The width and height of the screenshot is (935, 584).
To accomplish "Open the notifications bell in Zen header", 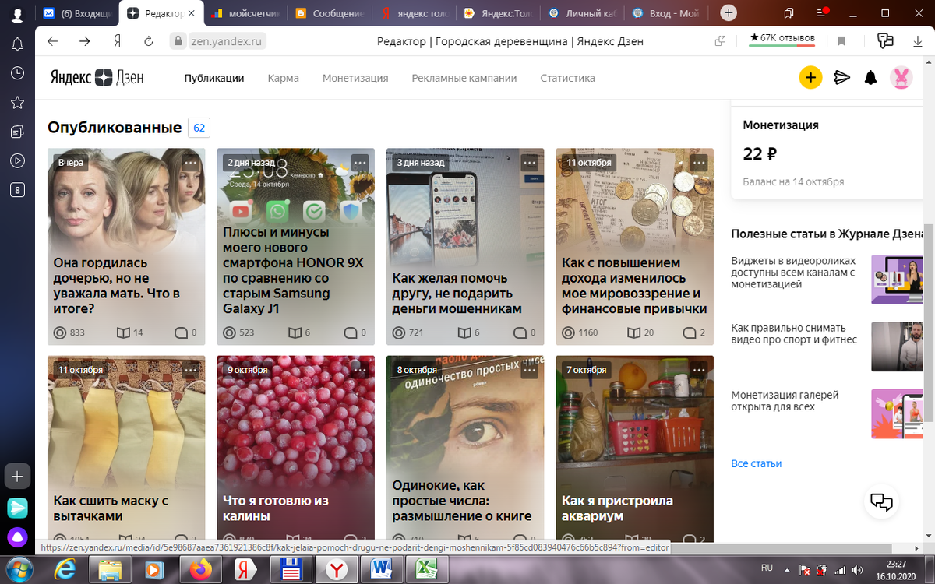I will (871, 78).
